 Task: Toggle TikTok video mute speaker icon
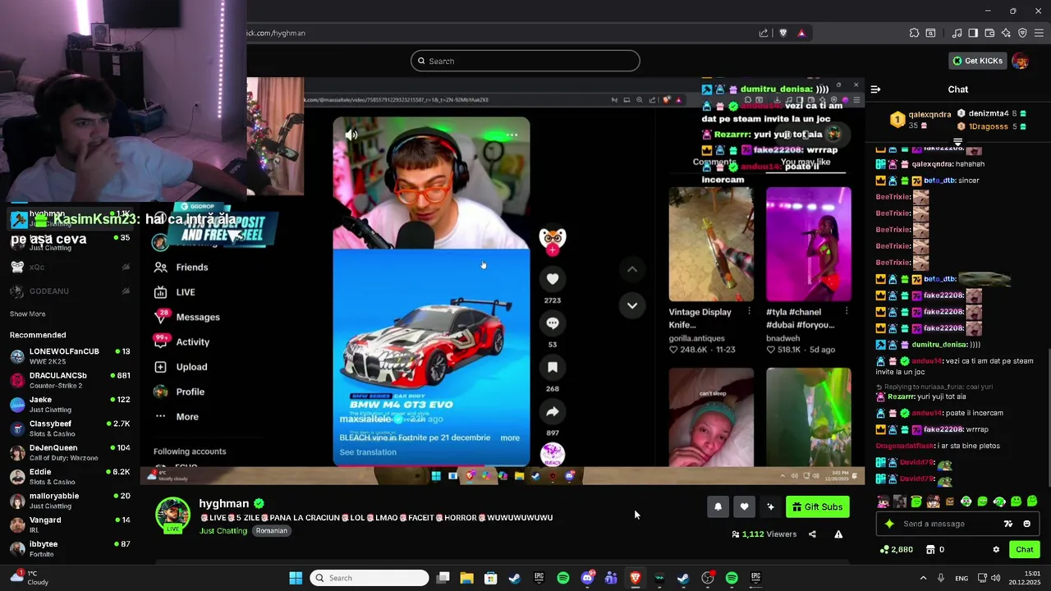tap(351, 135)
